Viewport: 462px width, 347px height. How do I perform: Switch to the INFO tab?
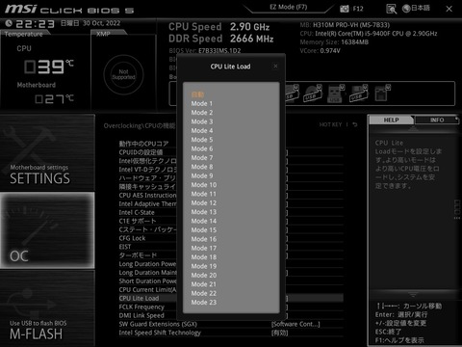click(437, 120)
